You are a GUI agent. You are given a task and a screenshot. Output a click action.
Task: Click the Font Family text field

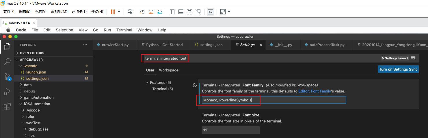(x=274, y=100)
